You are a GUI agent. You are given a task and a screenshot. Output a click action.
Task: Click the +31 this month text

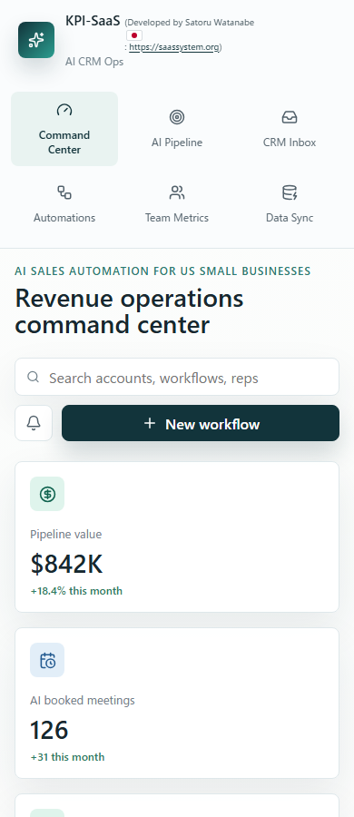(68, 757)
